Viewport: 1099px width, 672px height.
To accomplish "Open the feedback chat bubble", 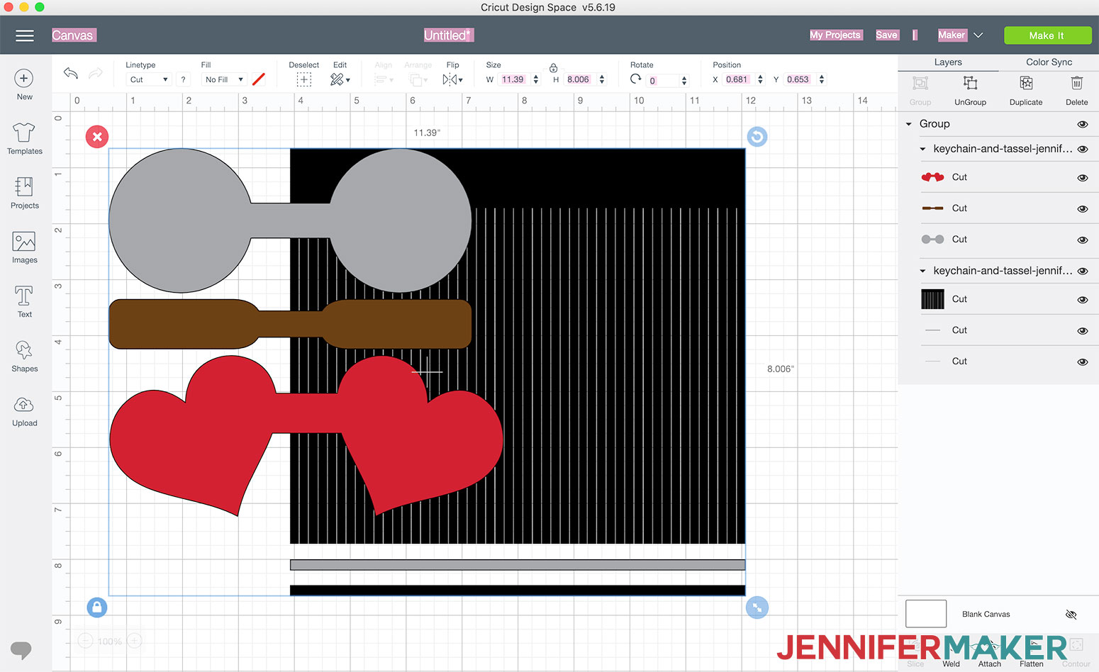I will tap(21, 649).
